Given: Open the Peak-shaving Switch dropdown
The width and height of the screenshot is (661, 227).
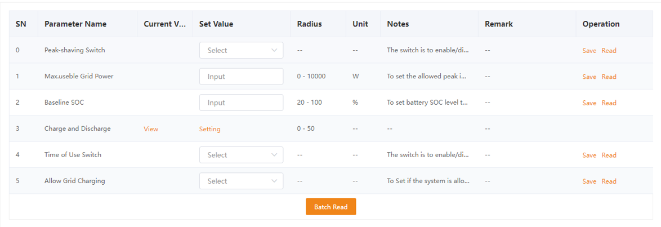Looking at the screenshot, I should tap(241, 50).
